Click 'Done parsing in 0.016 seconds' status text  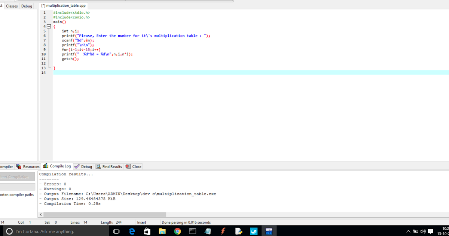click(x=186, y=222)
